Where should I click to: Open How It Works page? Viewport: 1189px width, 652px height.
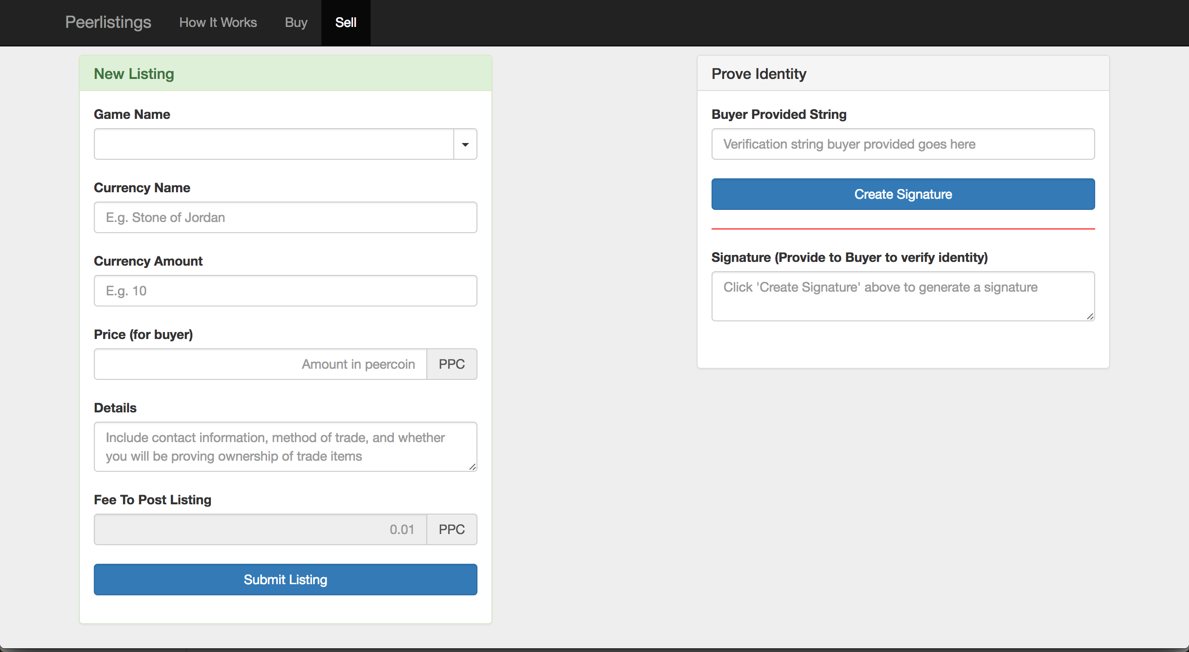(218, 22)
